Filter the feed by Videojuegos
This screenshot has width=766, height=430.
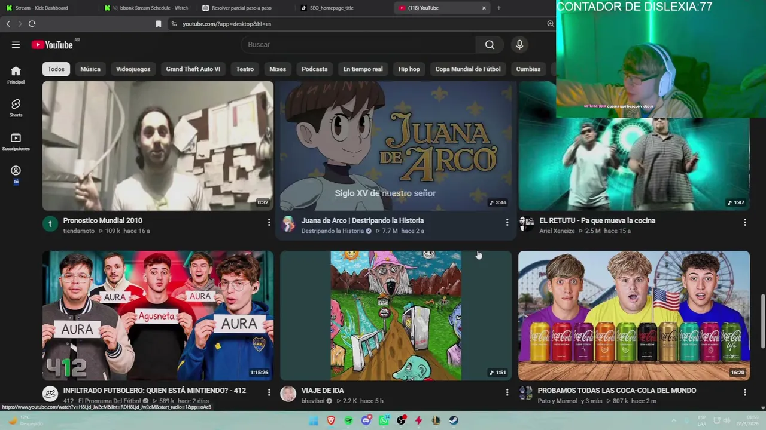pos(133,69)
